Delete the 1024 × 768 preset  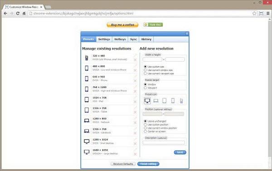click(x=135, y=102)
